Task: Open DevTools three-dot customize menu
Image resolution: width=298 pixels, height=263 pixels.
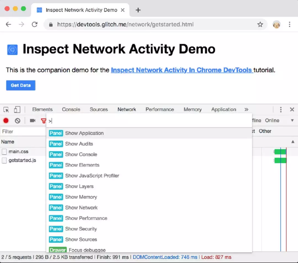Action: 281,110
